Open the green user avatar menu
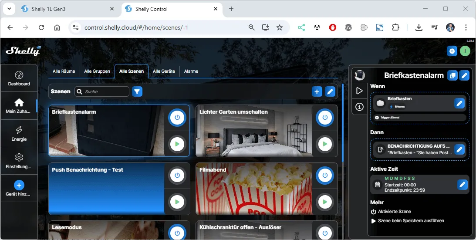This screenshot has height=240, width=476. coord(465,51)
